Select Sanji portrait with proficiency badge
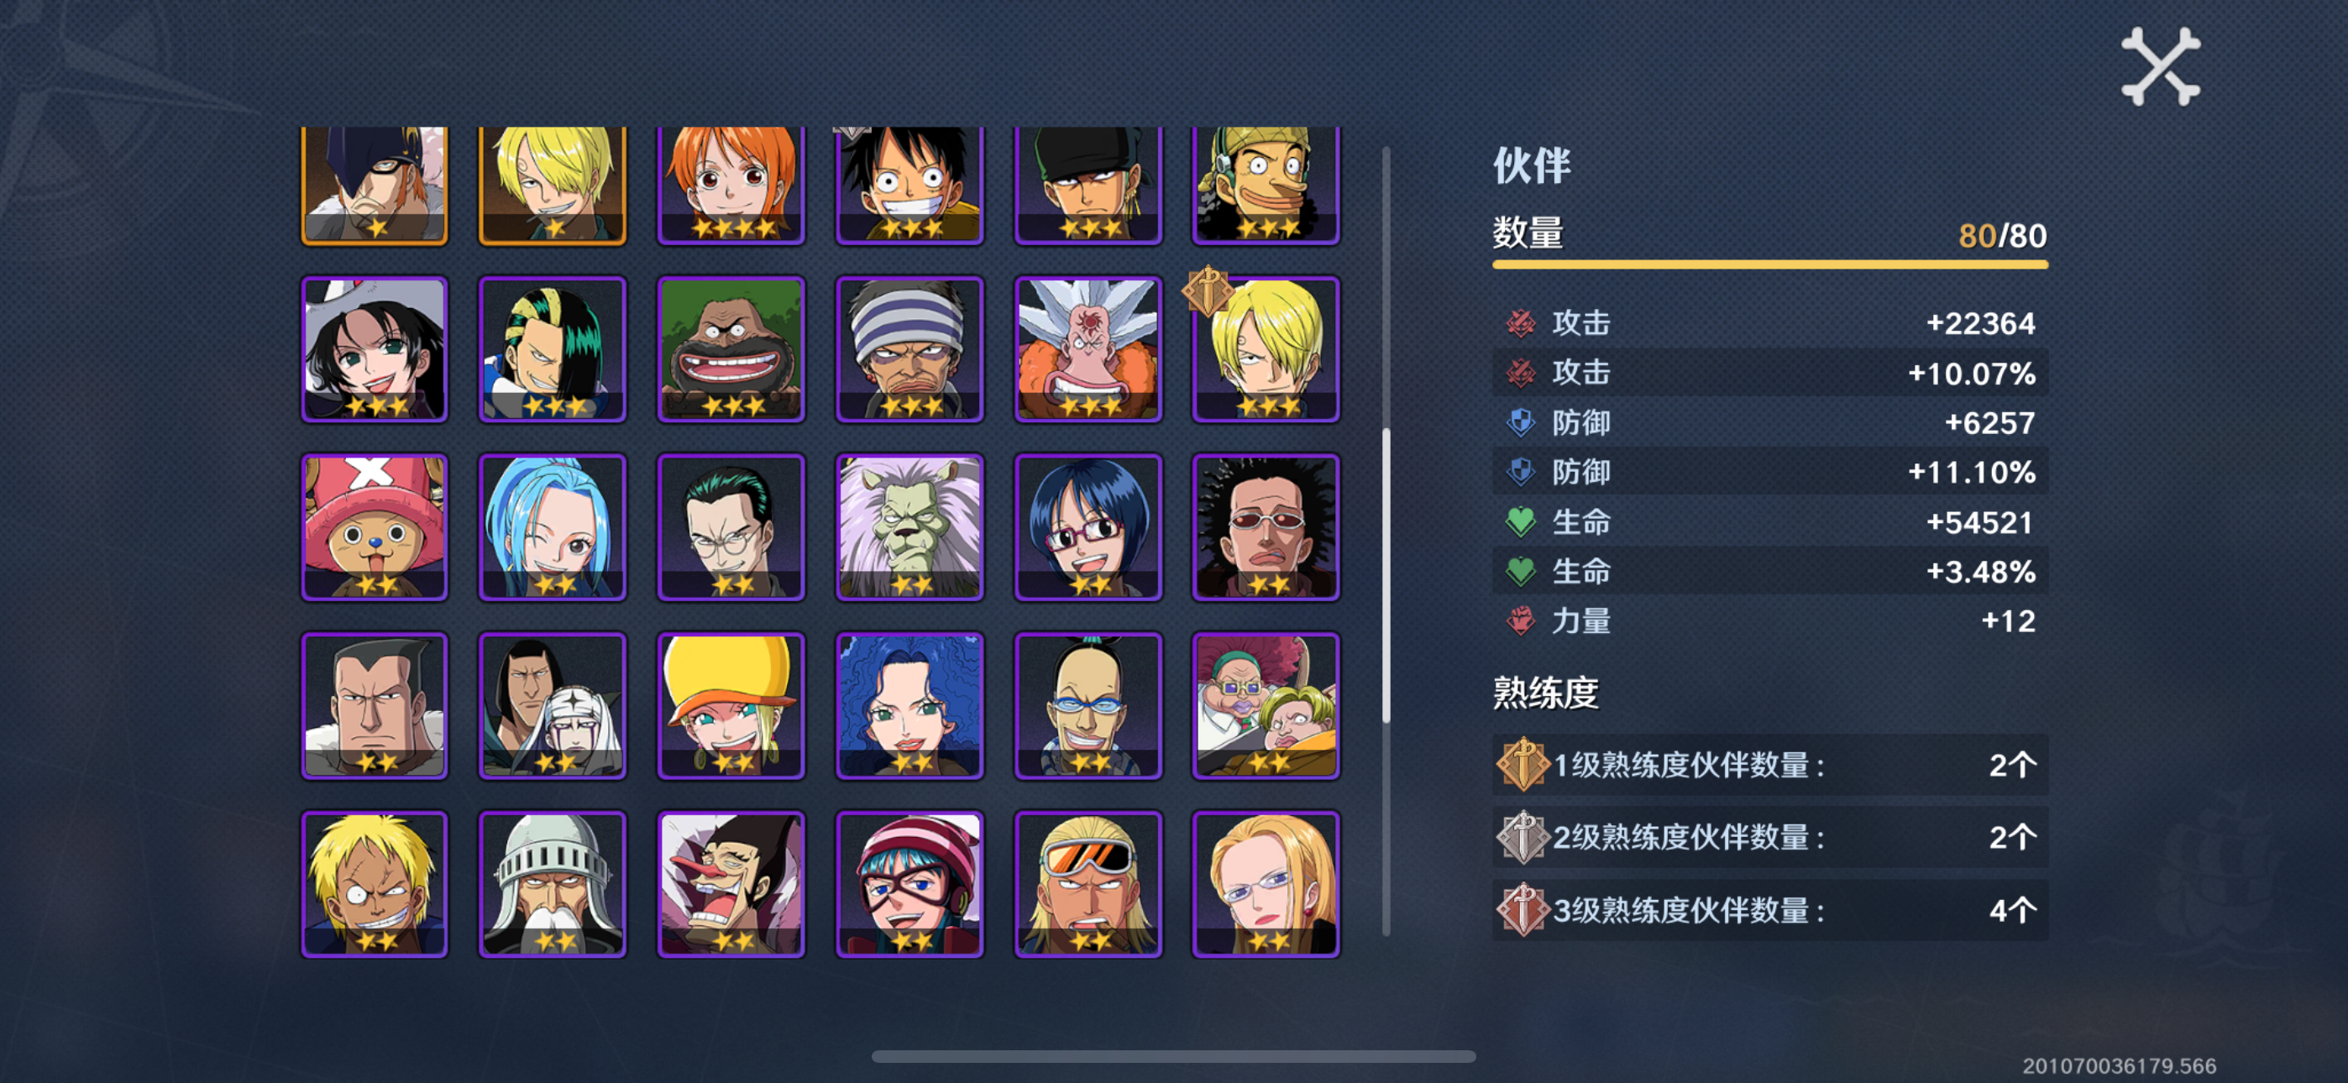This screenshot has width=2348, height=1083. click(1266, 349)
